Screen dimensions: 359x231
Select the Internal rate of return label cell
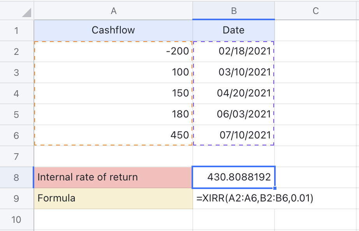coord(113,177)
